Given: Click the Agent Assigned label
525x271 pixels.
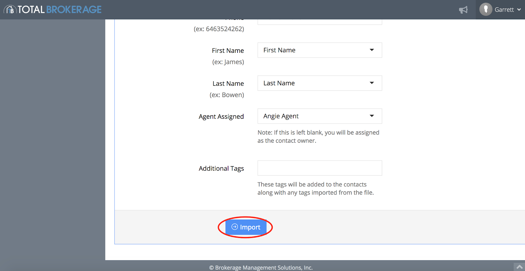Looking at the screenshot, I should (221, 117).
